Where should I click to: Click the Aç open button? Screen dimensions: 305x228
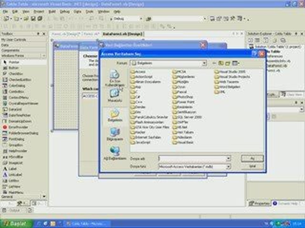click(x=253, y=159)
